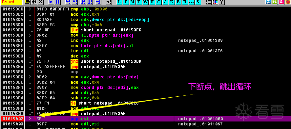
Task: Open a file with the folder icon
Action: pyautogui.click(x=27, y=2)
